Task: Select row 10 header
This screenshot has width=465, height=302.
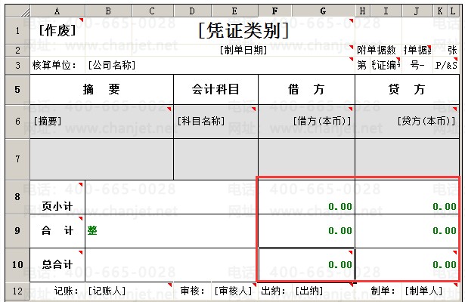Action: 17,265
